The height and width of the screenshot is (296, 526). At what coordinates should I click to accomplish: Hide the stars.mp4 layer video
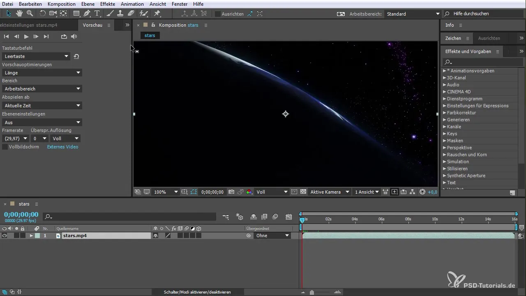tap(5, 236)
